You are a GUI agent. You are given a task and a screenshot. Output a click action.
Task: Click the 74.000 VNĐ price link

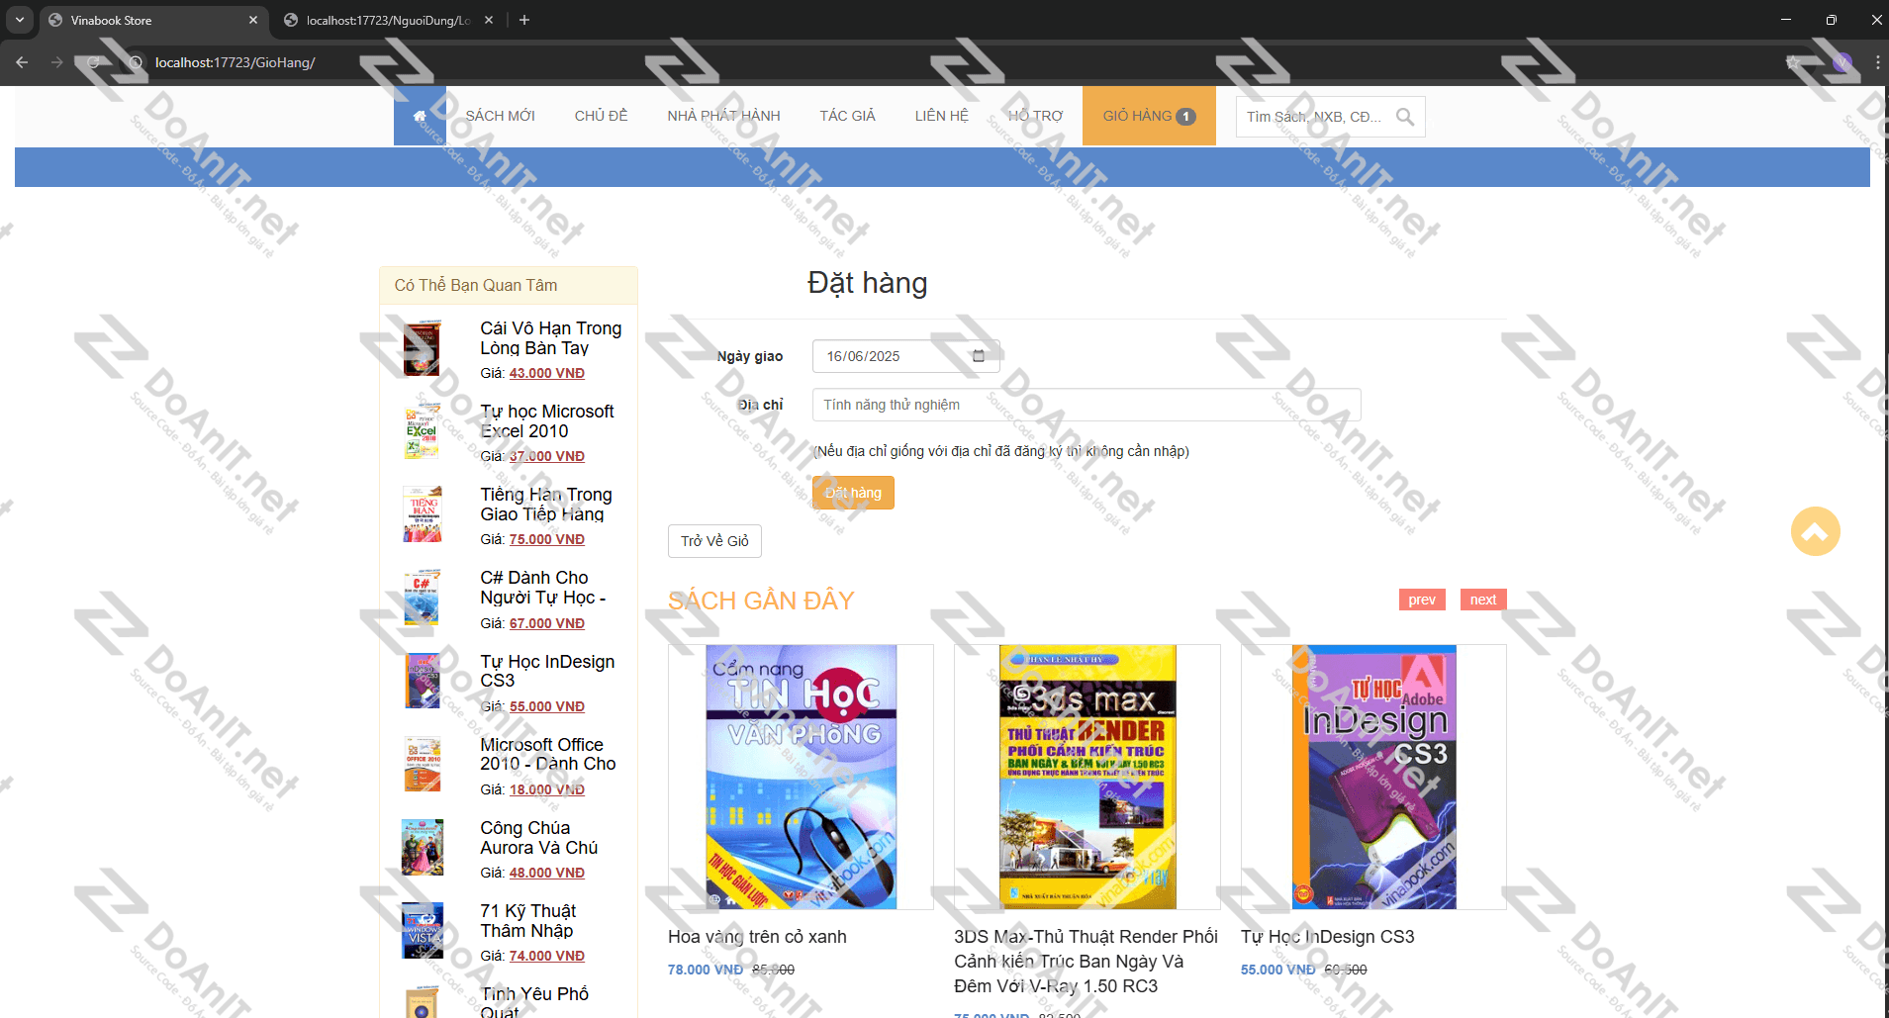tap(547, 956)
